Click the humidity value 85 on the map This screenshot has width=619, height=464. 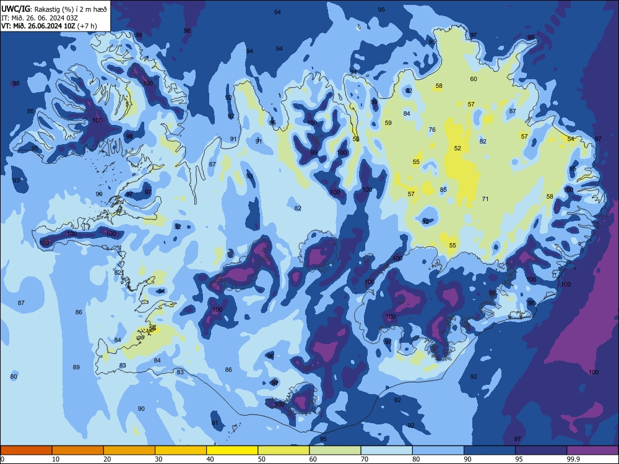pyautogui.click(x=443, y=190)
